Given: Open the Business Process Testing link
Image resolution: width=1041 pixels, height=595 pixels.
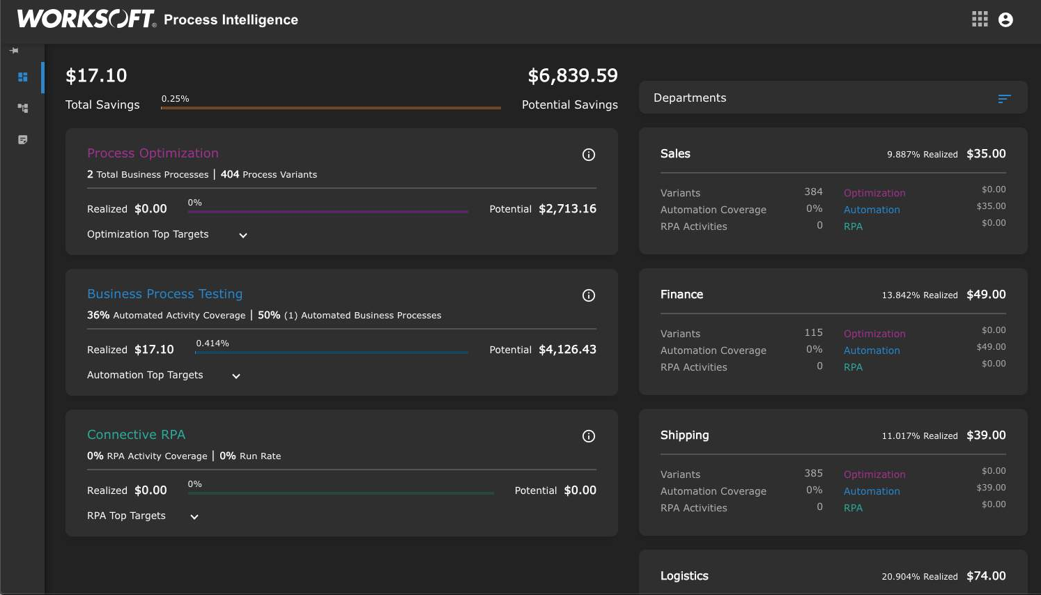Looking at the screenshot, I should (164, 294).
